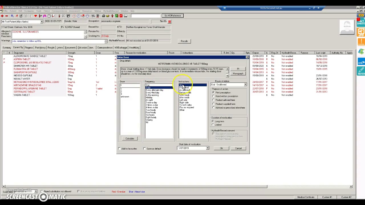365x205 pixels.
Task: Click the Referral pen sidebar icon
Action: pyautogui.click(x=361, y=71)
